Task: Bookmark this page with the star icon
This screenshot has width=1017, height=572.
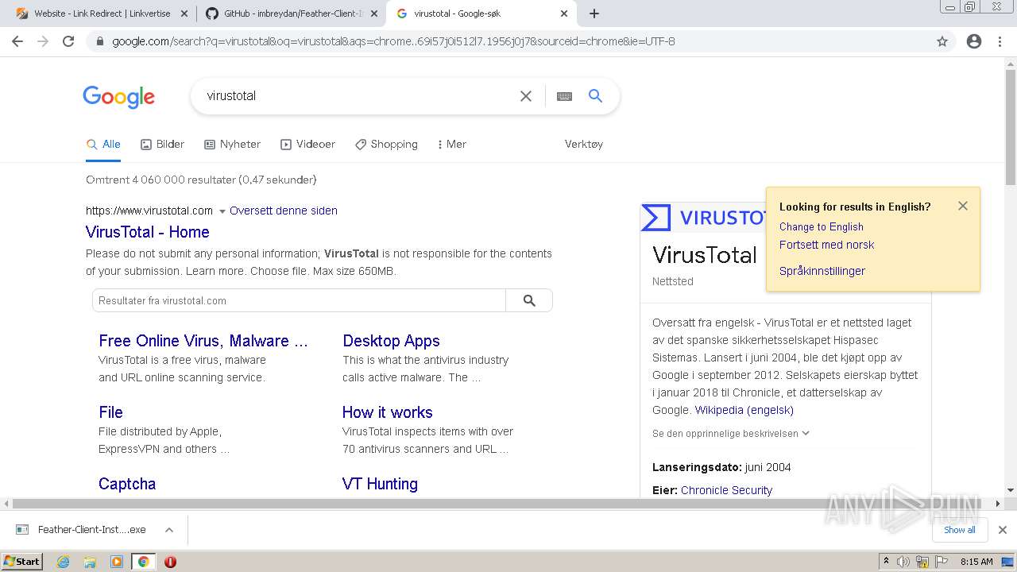Action: tap(942, 41)
